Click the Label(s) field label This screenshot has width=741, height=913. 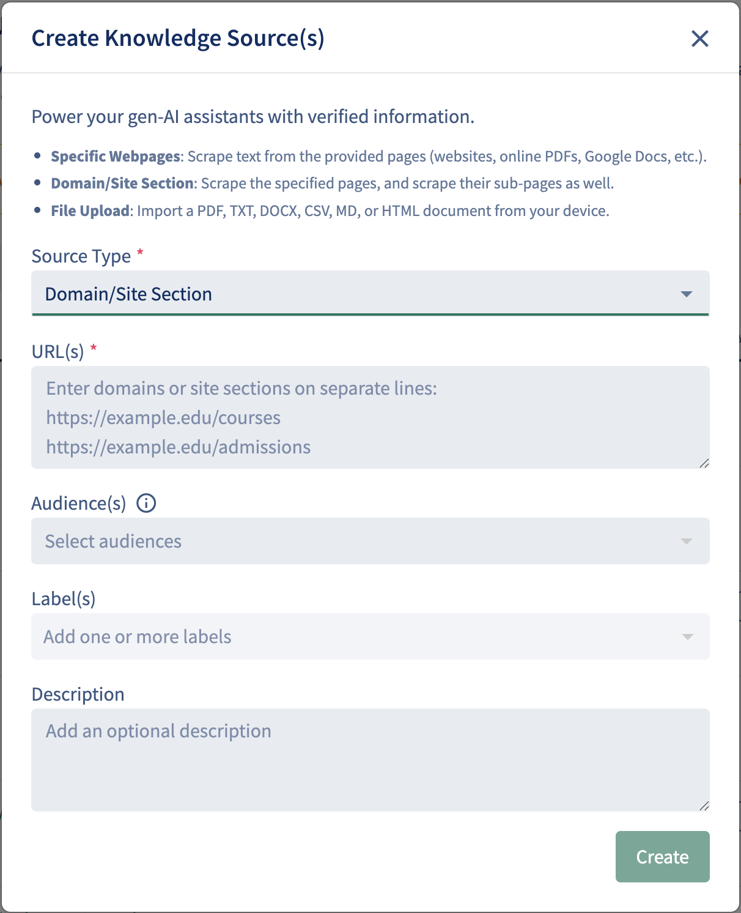(64, 599)
